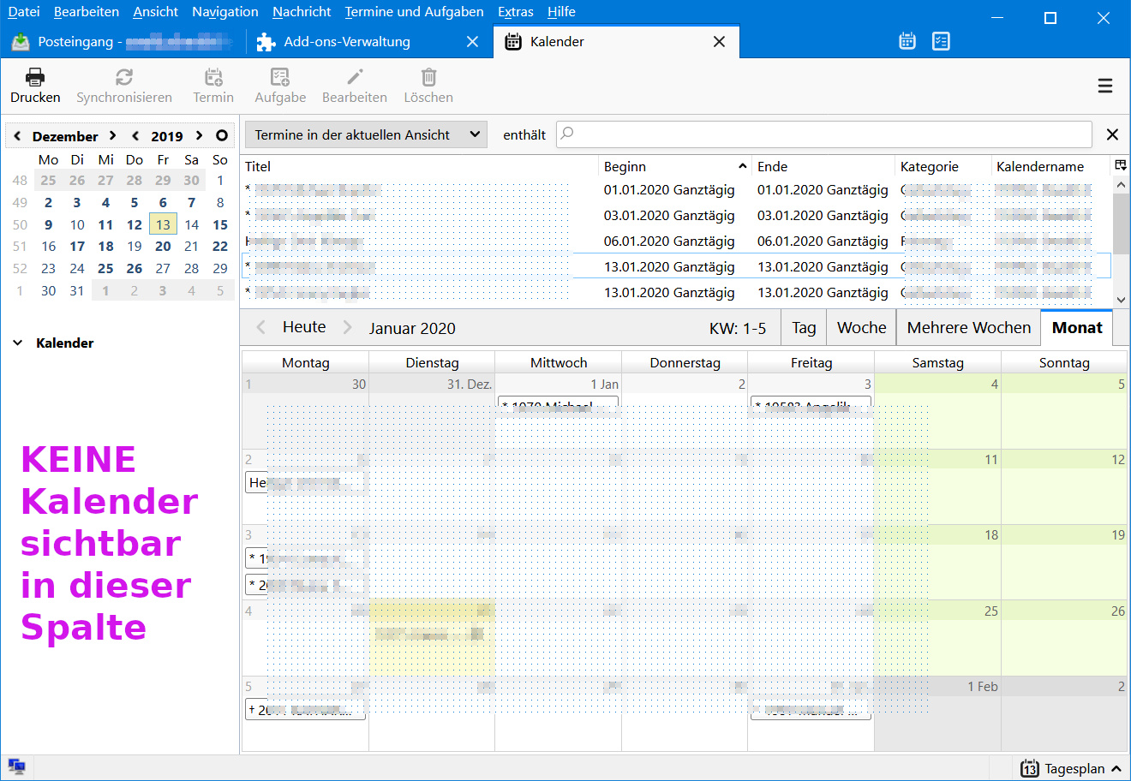Select day 13 in the mini calendar
Viewport: 1131px width, 781px height.
pyautogui.click(x=163, y=224)
